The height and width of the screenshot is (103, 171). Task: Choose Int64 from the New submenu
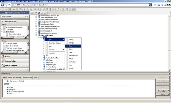tap(73, 68)
